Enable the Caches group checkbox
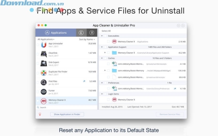This screenshot has height=136, width=218. click(105, 58)
